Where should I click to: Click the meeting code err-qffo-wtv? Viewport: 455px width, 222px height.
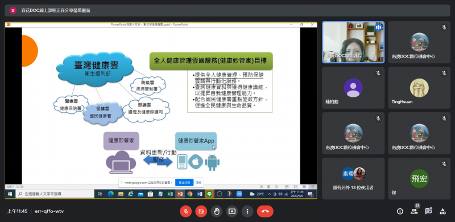[49, 211]
